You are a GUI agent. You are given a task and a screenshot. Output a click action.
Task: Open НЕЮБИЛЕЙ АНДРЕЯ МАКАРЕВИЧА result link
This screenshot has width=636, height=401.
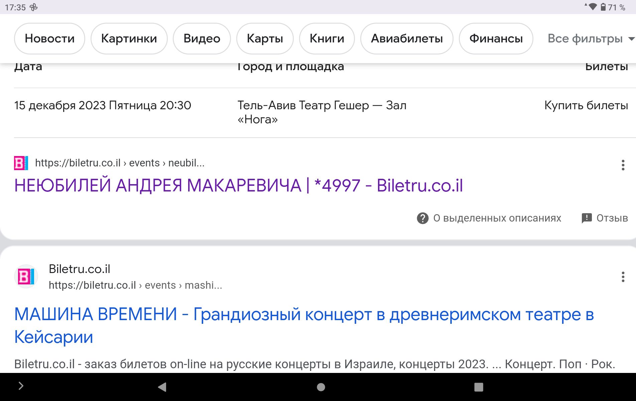(239, 185)
